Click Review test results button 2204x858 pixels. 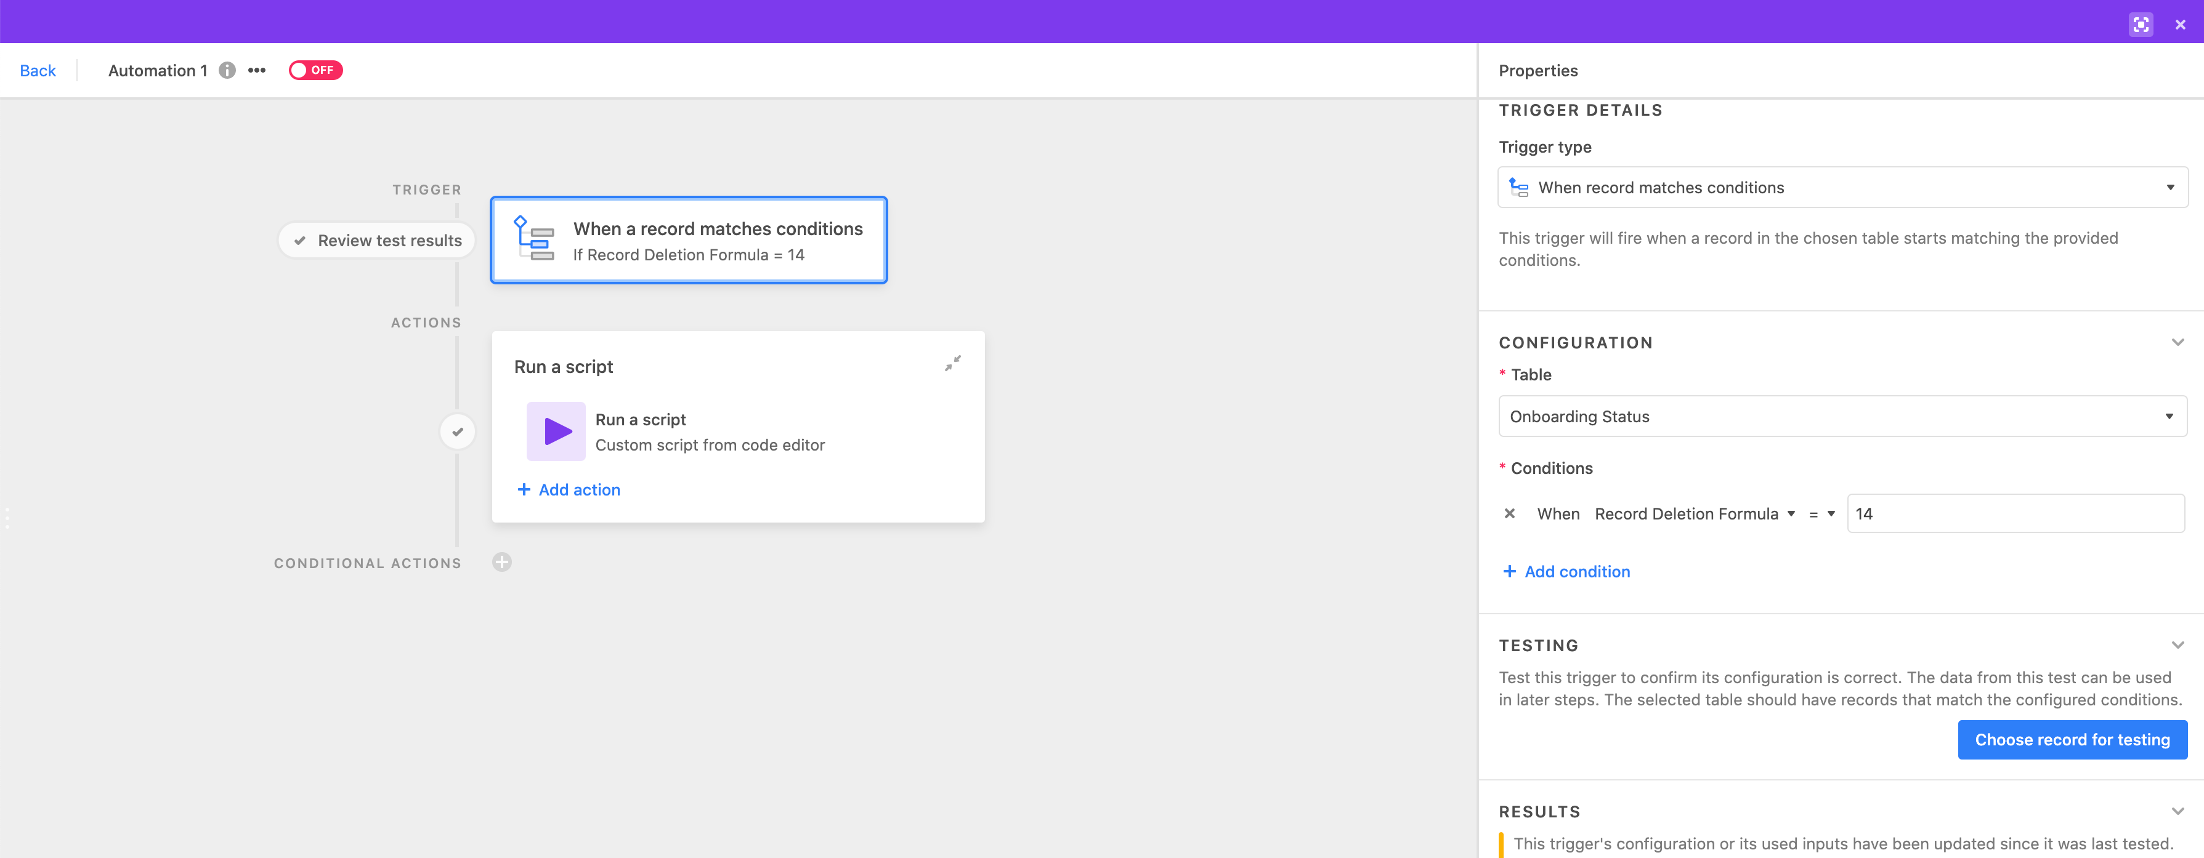[x=376, y=240]
